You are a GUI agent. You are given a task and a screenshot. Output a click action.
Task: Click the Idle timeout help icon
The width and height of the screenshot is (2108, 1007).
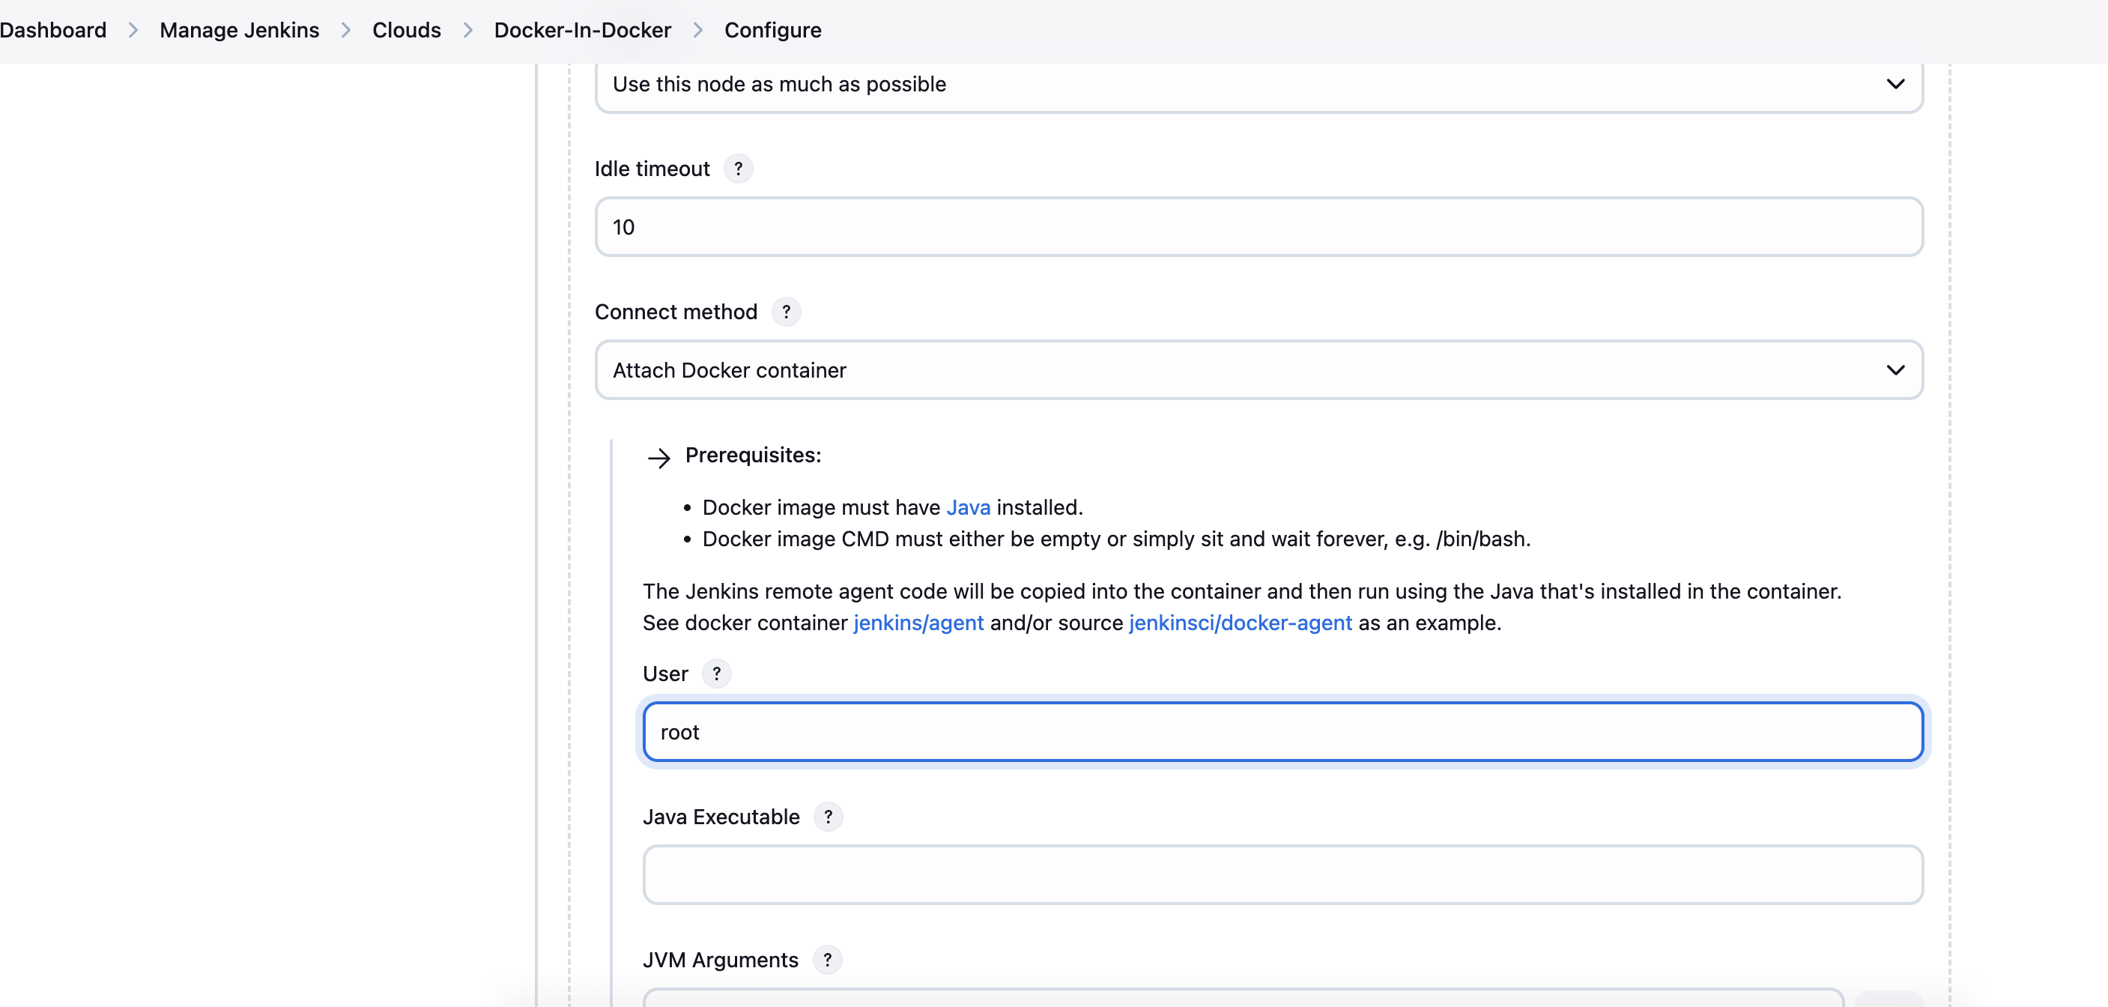[x=738, y=169]
